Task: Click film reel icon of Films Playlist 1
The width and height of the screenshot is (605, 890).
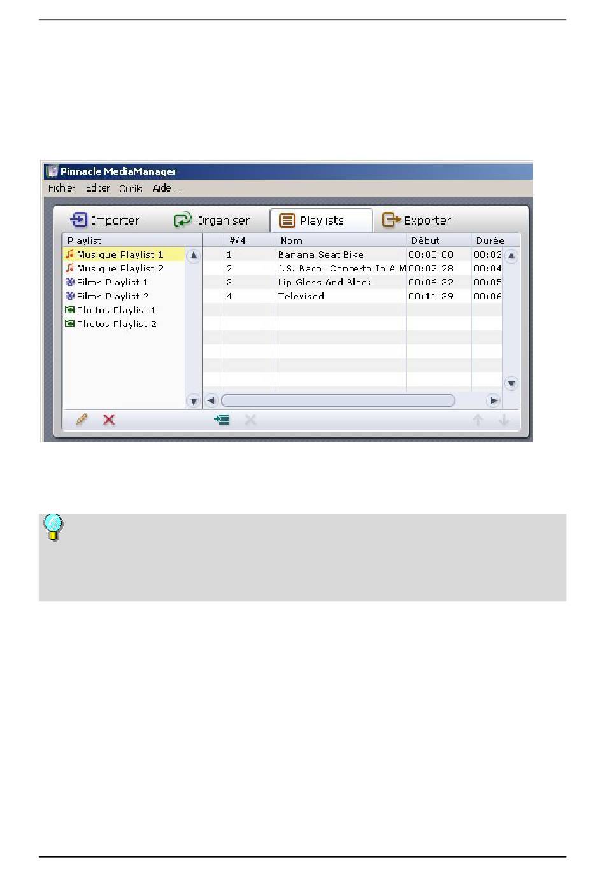Action: point(70,282)
